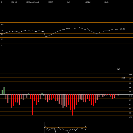The image size is (133, 133).
Task: Click the MR axis label '-40'
Action: [130, 105]
